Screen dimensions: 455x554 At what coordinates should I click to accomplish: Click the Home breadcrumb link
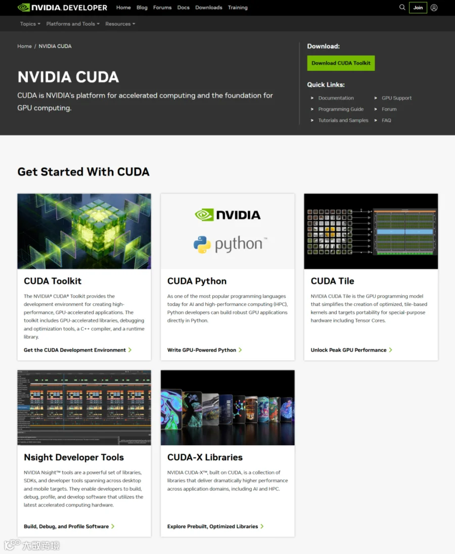[24, 46]
